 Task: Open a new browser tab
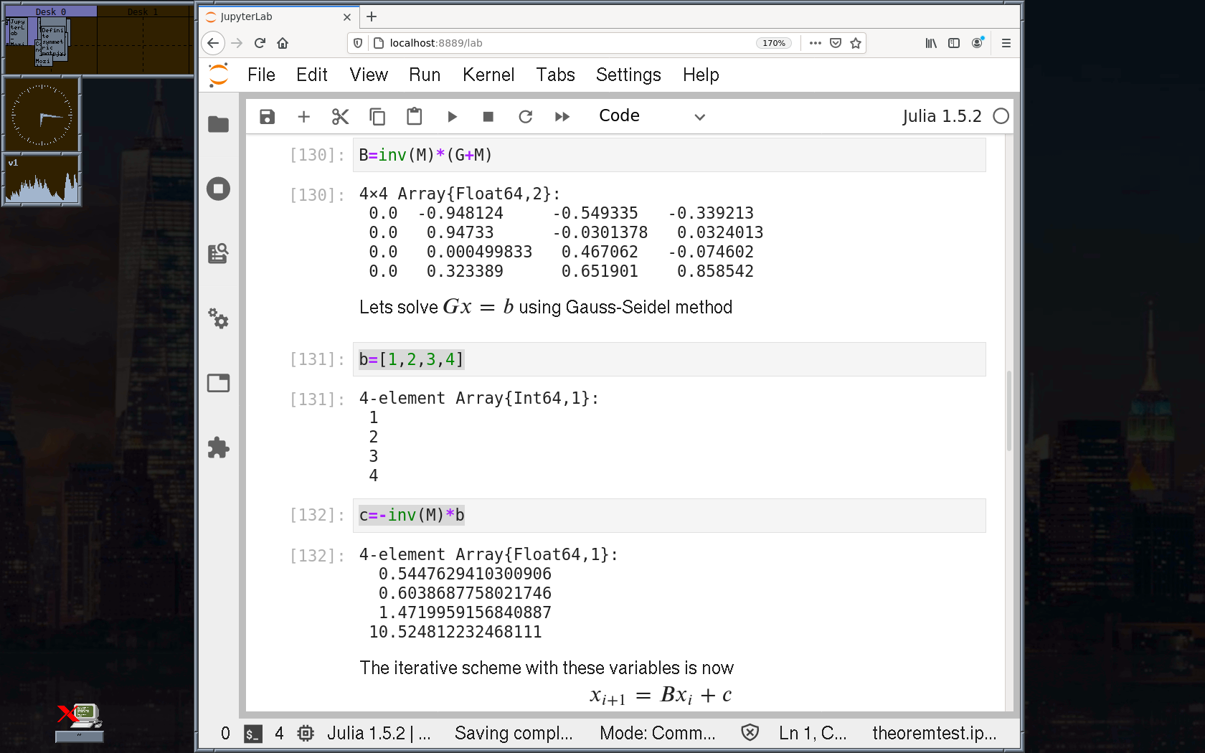(x=372, y=16)
